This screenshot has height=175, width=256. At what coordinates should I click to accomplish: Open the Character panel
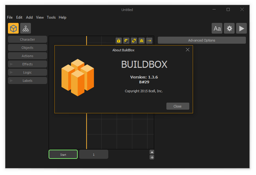point(28,39)
